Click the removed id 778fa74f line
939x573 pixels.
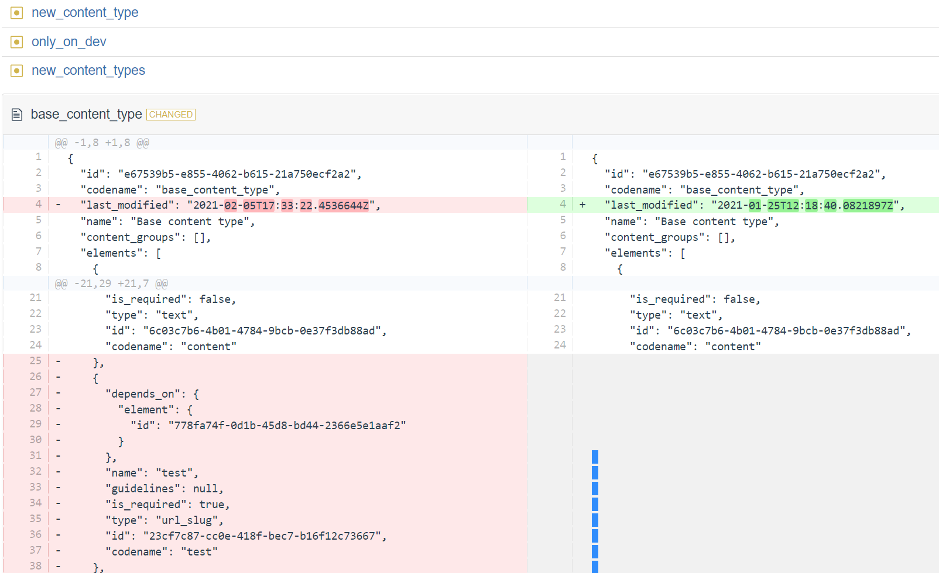point(268,426)
